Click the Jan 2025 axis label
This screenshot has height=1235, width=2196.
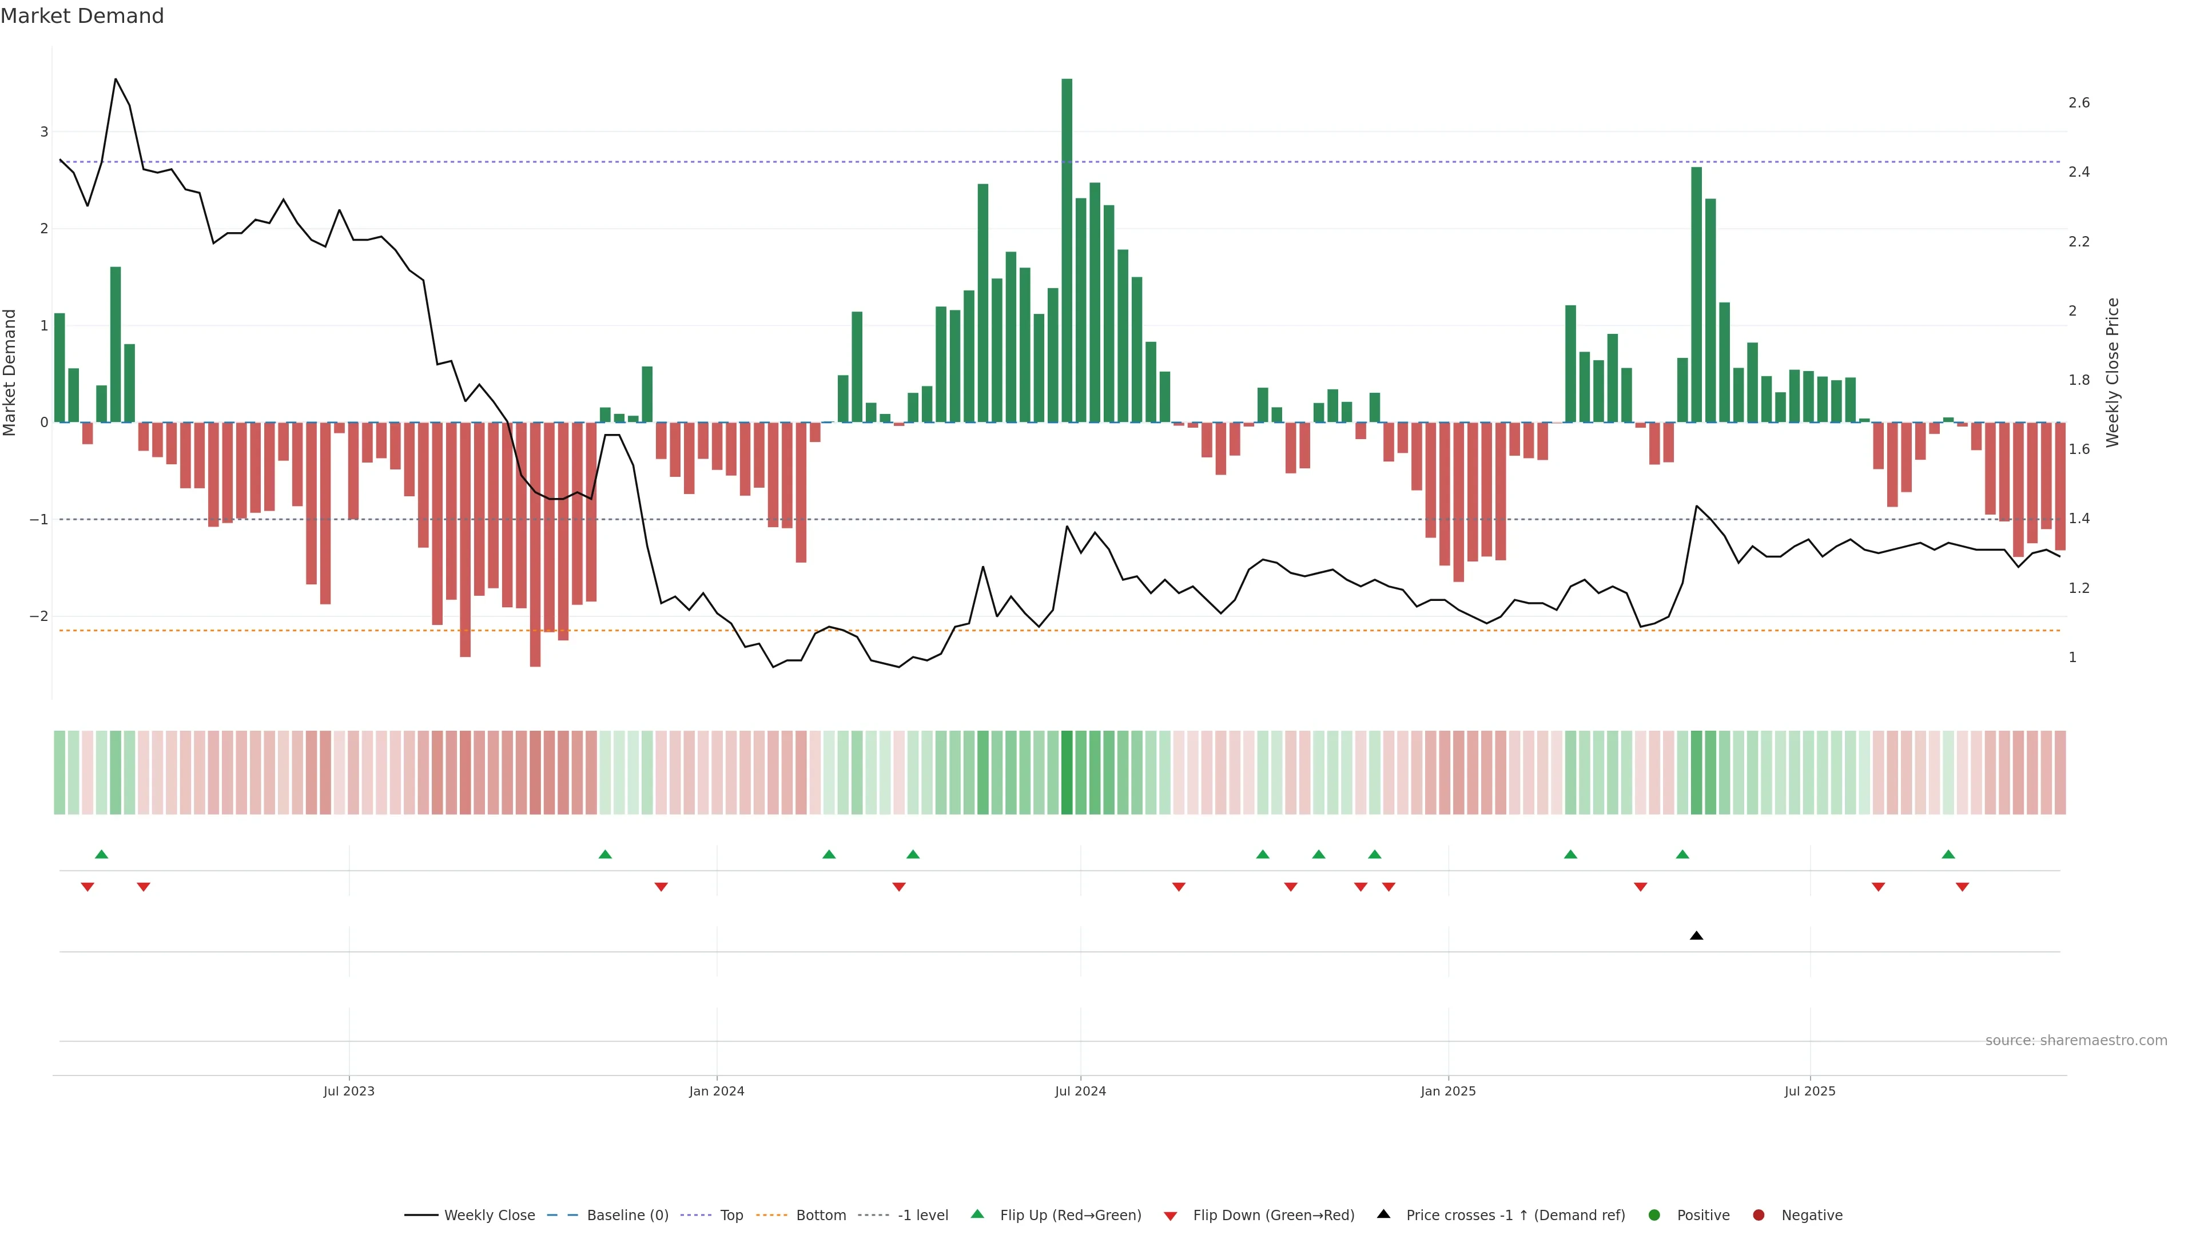pos(1447,1091)
